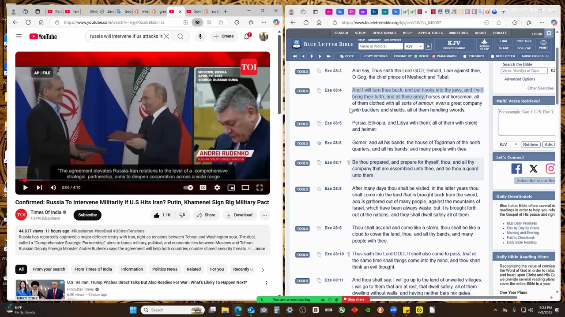Dislike the Times Of India video

tap(182, 215)
